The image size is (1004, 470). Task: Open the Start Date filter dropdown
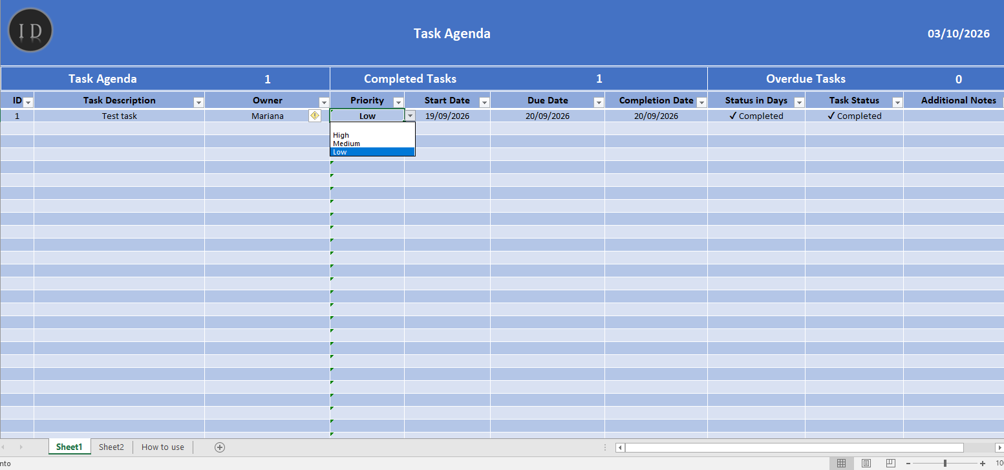484,103
